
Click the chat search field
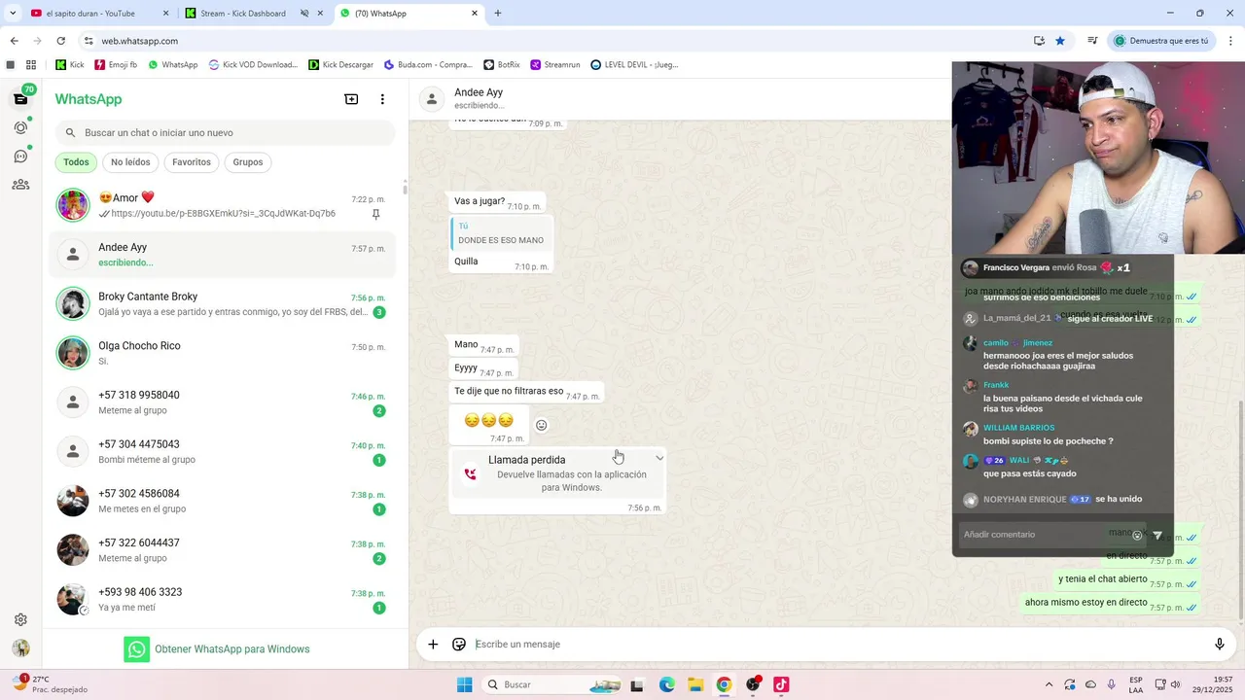(x=225, y=132)
